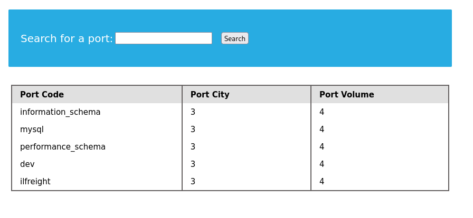The width and height of the screenshot is (473, 218).
Task: Click the performance_schema port code cell
Action: click(x=63, y=147)
